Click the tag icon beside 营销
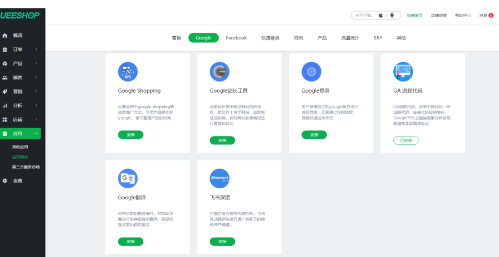 tap(5, 92)
